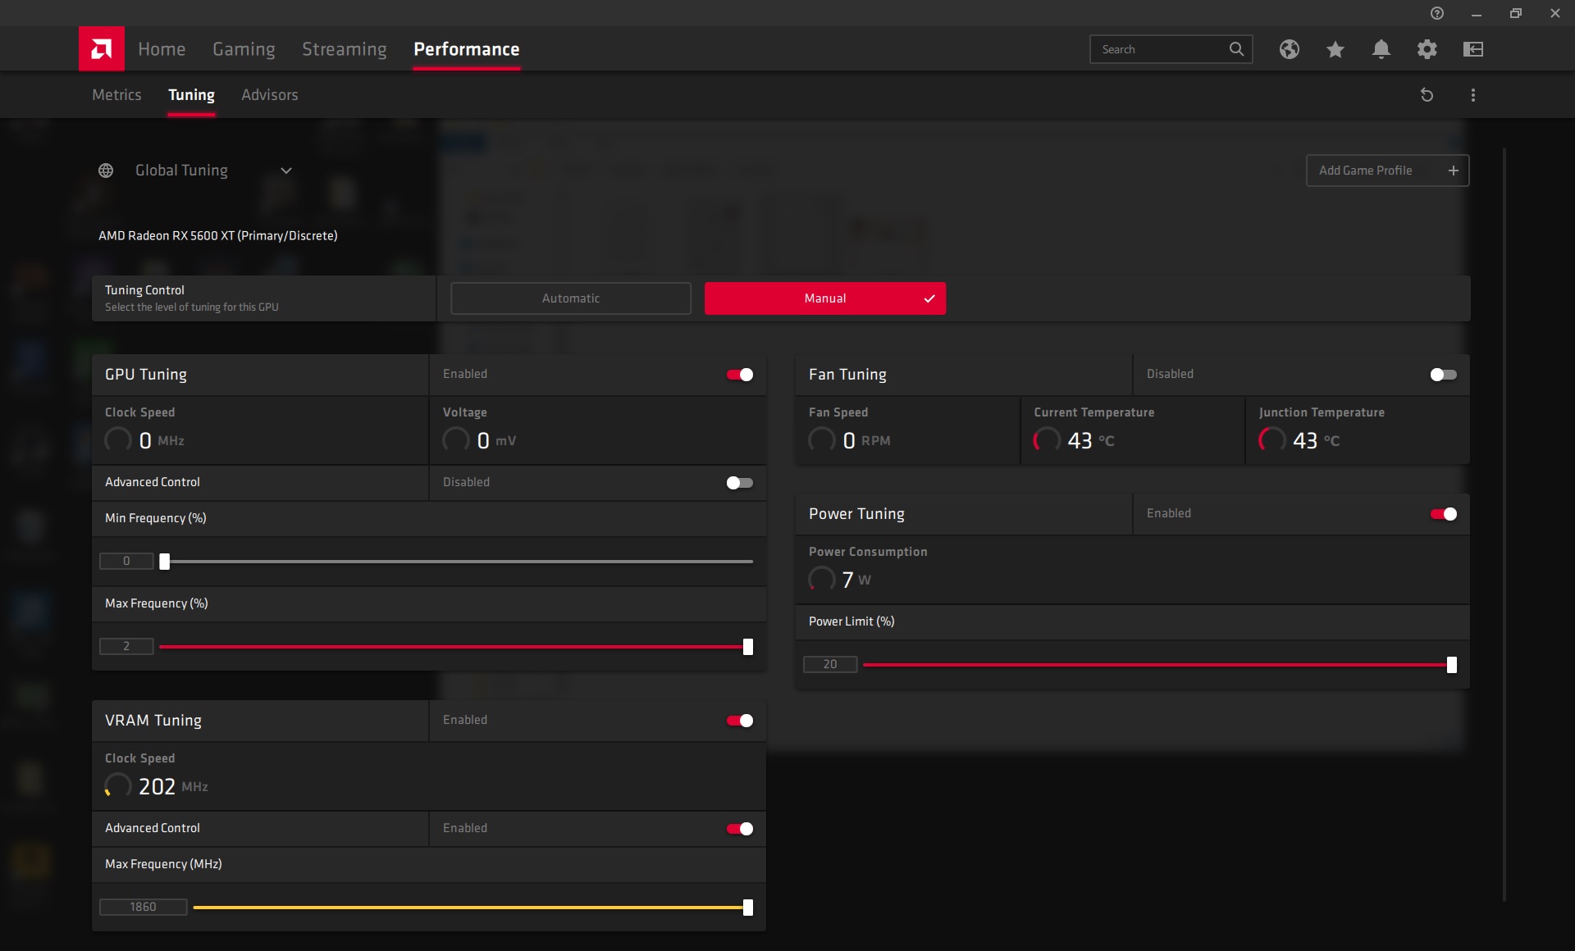The width and height of the screenshot is (1575, 951).
Task: Click the vertical scrollbar
Action: click(x=1504, y=525)
